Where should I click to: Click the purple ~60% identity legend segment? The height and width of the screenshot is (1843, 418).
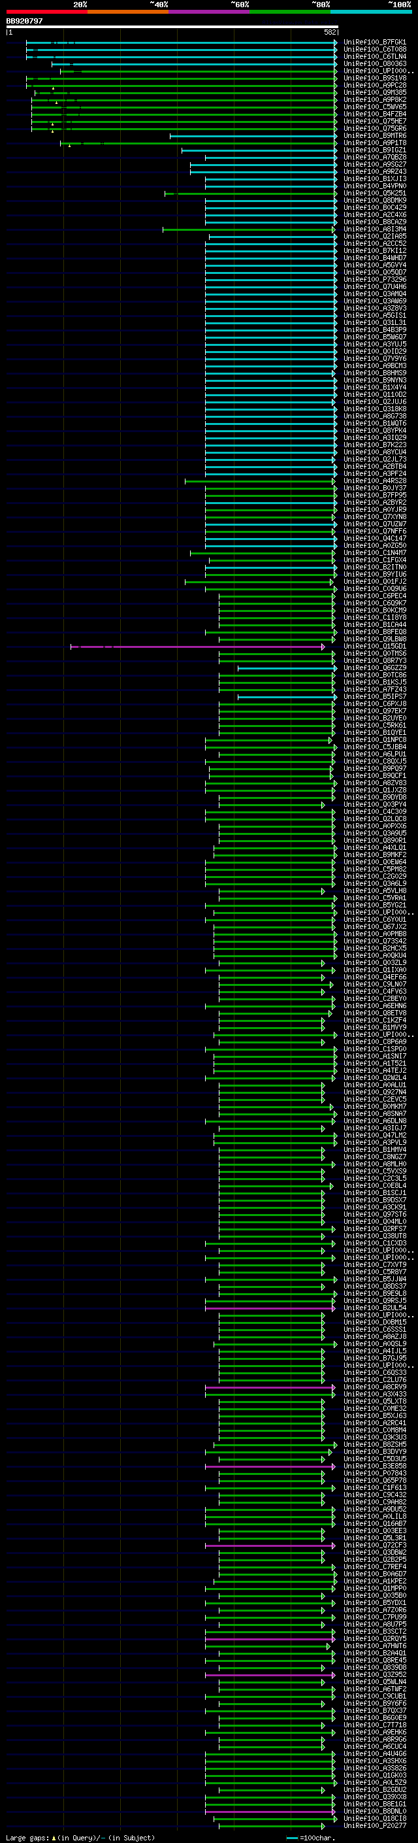(x=208, y=12)
